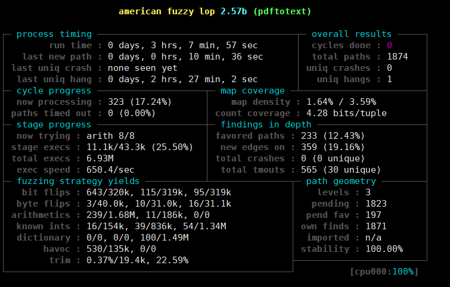Click the magenta cycles done value 0
The width and height of the screenshot is (450, 287).
pyautogui.click(x=389, y=45)
